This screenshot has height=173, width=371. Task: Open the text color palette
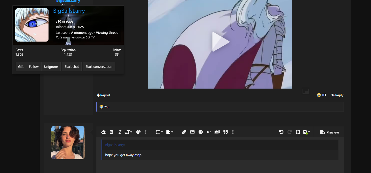click(138, 132)
